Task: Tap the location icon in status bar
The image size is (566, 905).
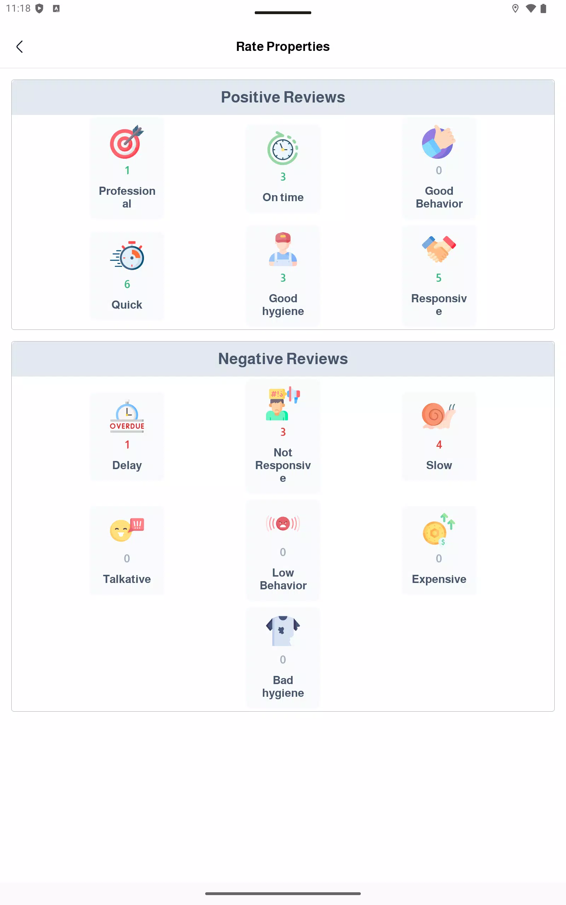Action: 515,8
